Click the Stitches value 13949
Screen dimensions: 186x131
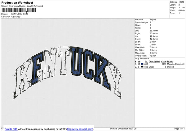[181, 2]
